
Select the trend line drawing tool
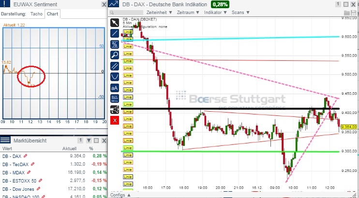point(115,33)
